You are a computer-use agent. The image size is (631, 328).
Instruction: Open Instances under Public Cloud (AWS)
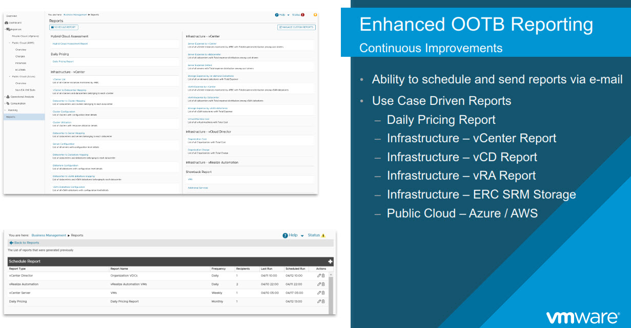coord(21,63)
